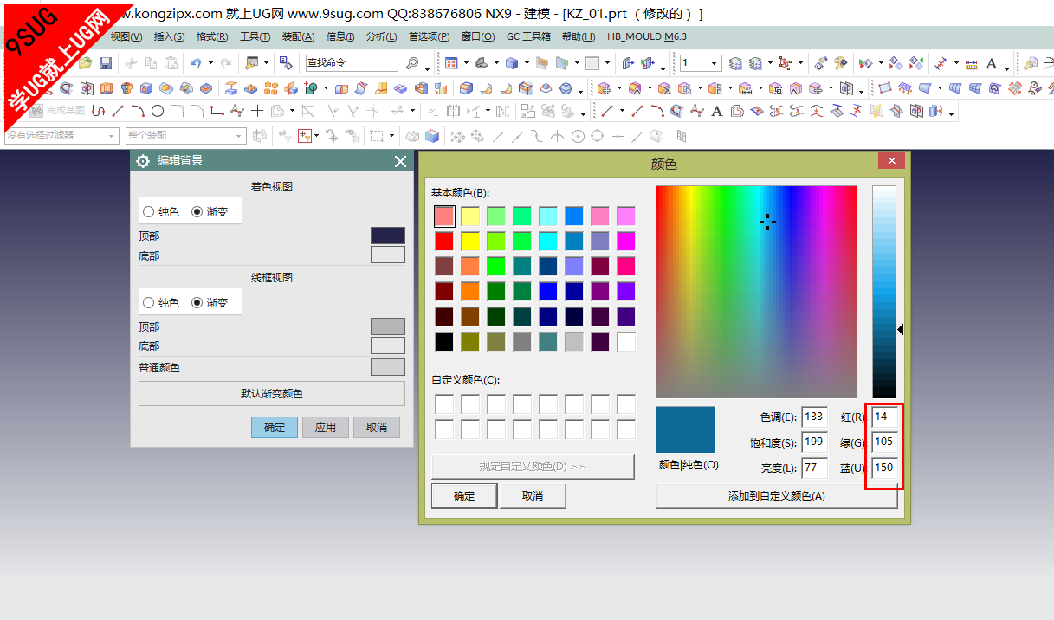Click 取消 in the 颜色 dialog
This screenshot has height=620, width=1054.
pos(533,496)
